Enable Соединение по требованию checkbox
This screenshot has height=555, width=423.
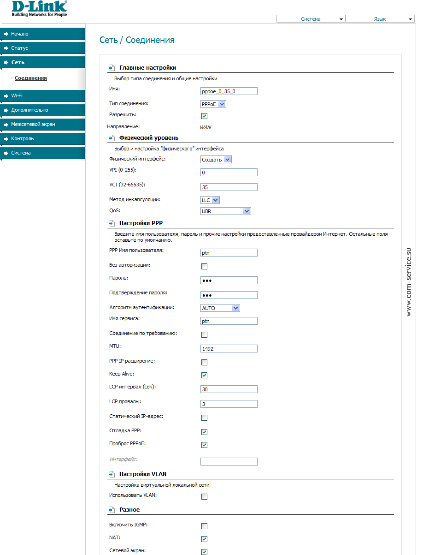pos(204,334)
